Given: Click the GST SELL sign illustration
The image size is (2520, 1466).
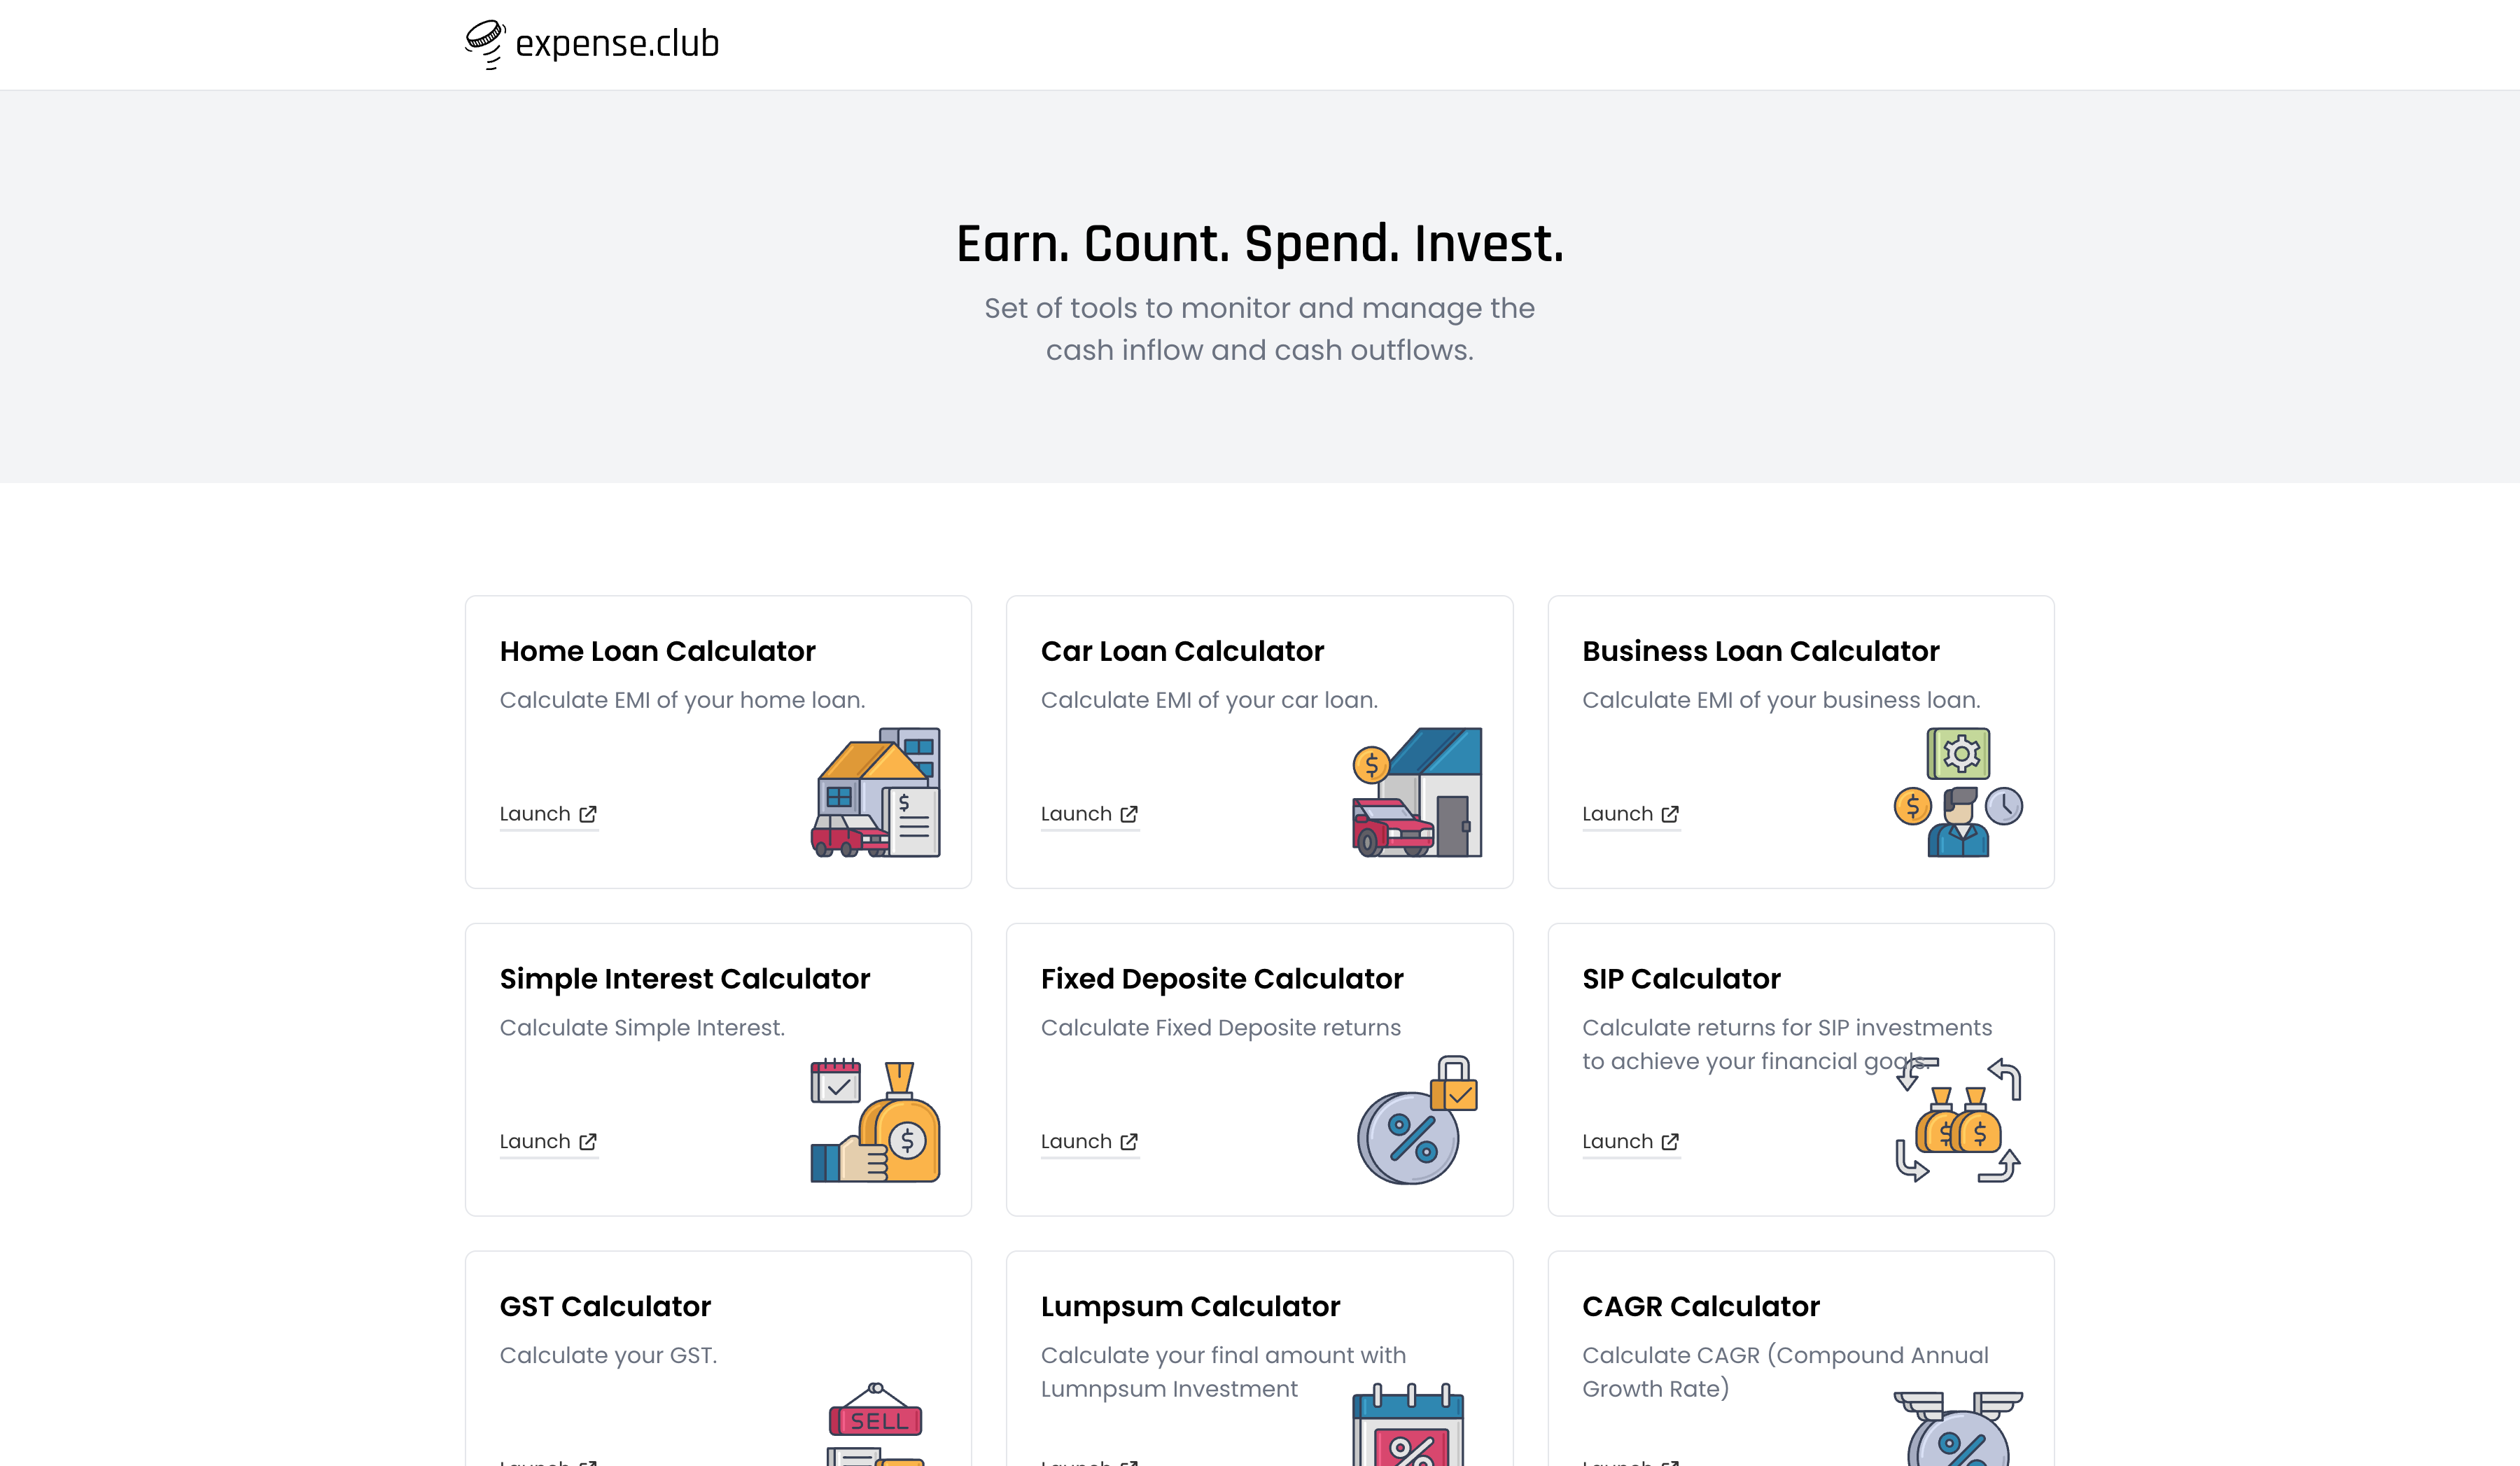Looking at the screenshot, I should tap(875, 1424).
